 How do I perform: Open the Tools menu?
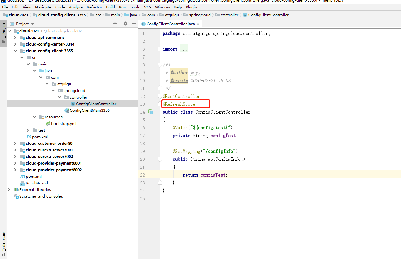pyautogui.click(x=135, y=7)
